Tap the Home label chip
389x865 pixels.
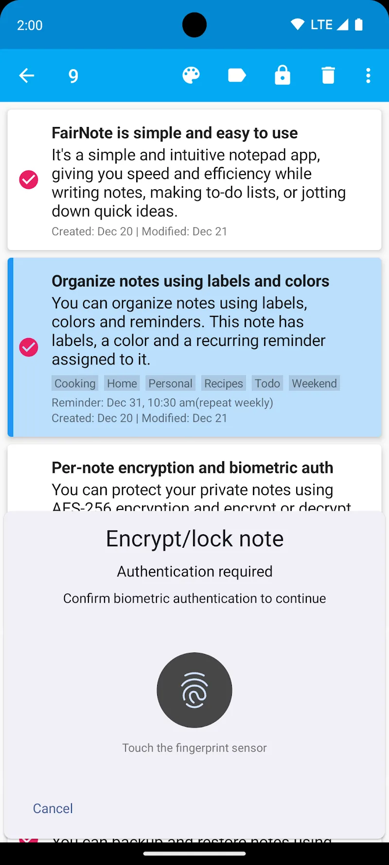tap(122, 383)
